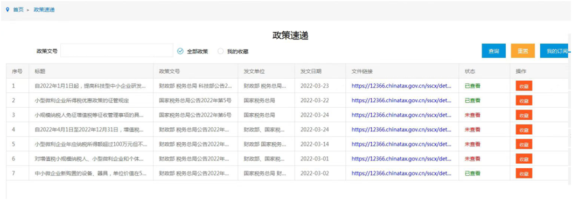Screen dimensions: 572x200
Task: Open file link dated 2022-03-01
Action: click(x=402, y=158)
